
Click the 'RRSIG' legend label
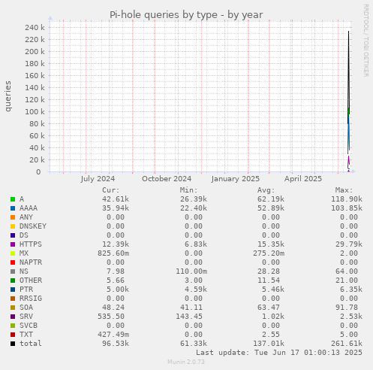31,299
